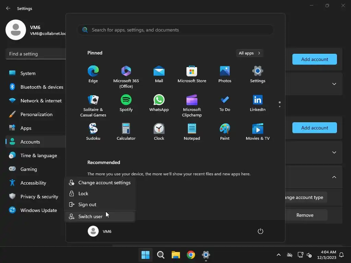The image size is (351, 263).
Task: Click the upper Add account button
Action: click(x=315, y=59)
